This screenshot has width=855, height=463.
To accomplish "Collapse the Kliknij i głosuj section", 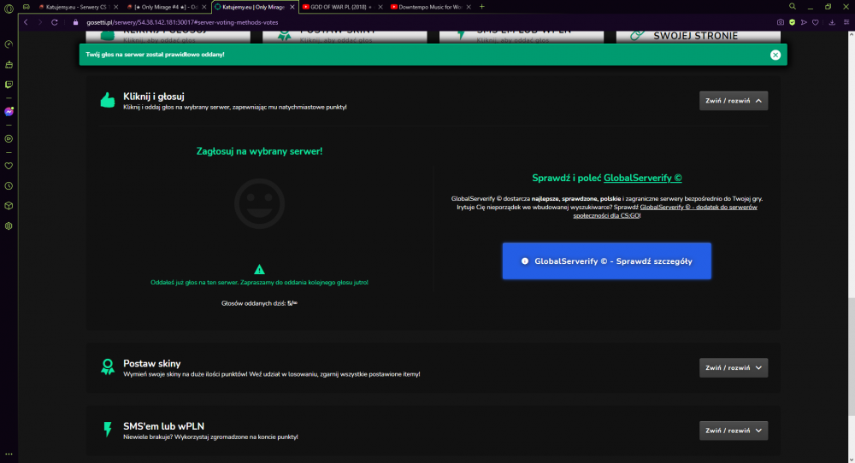I will coord(734,101).
